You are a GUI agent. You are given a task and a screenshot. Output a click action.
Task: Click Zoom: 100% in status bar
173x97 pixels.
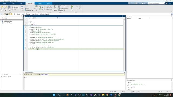[x=113, y=92]
